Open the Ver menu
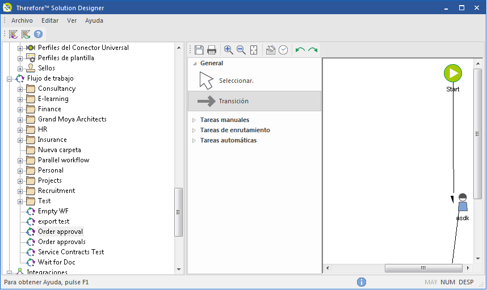This screenshot has width=487, height=290. (x=72, y=20)
